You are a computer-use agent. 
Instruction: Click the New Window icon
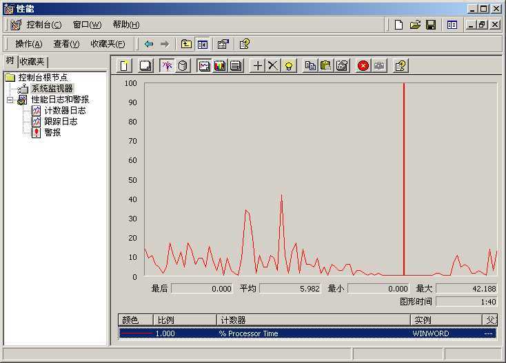coord(452,25)
